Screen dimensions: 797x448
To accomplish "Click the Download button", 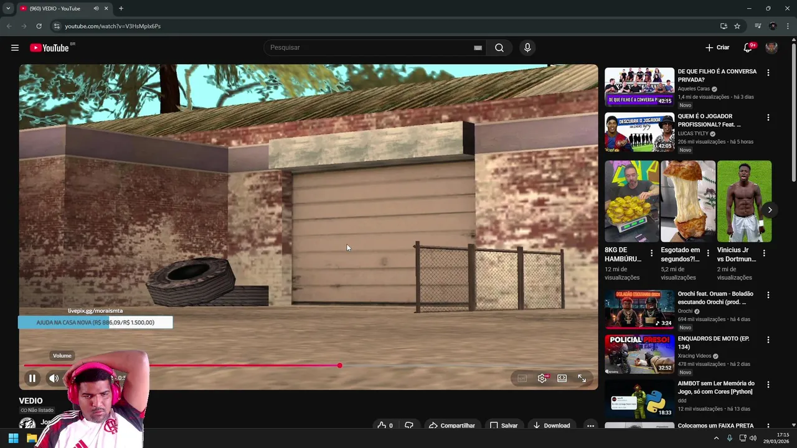I will [x=552, y=426].
